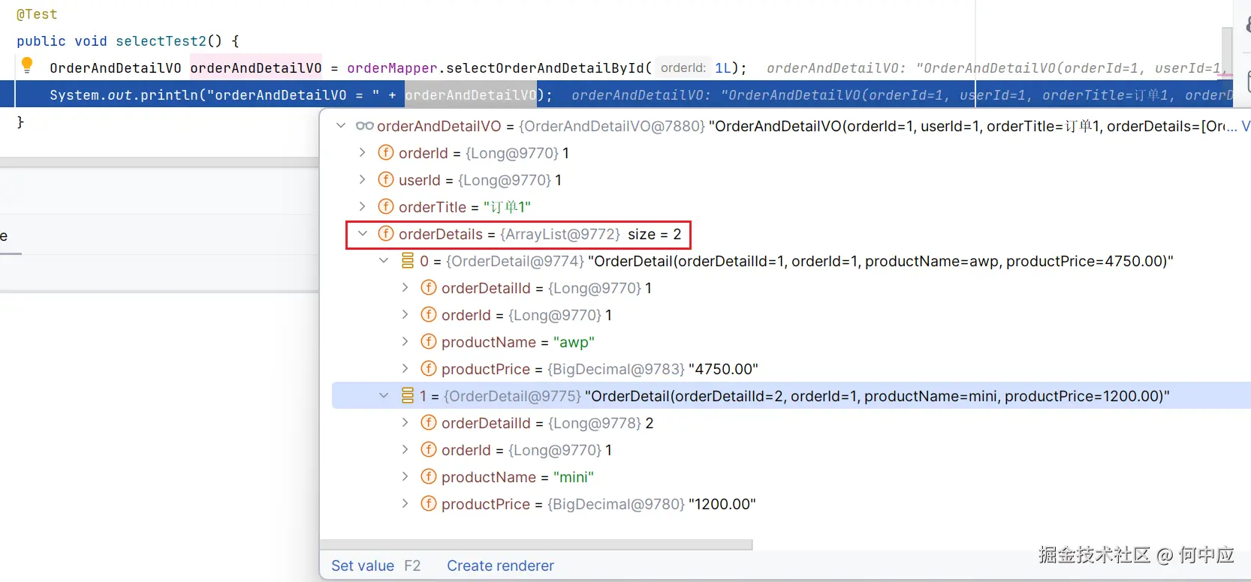This screenshot has height=582, width=1251.
Task: Click the orderId: parameter hint in code
Action: (683, 68)
